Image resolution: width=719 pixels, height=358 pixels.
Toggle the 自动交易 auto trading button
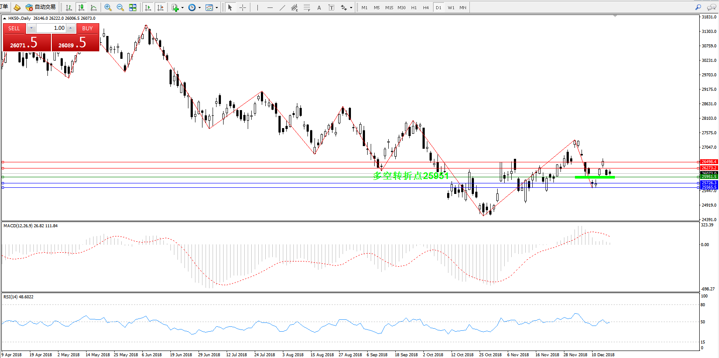click(x=41, y=7)
